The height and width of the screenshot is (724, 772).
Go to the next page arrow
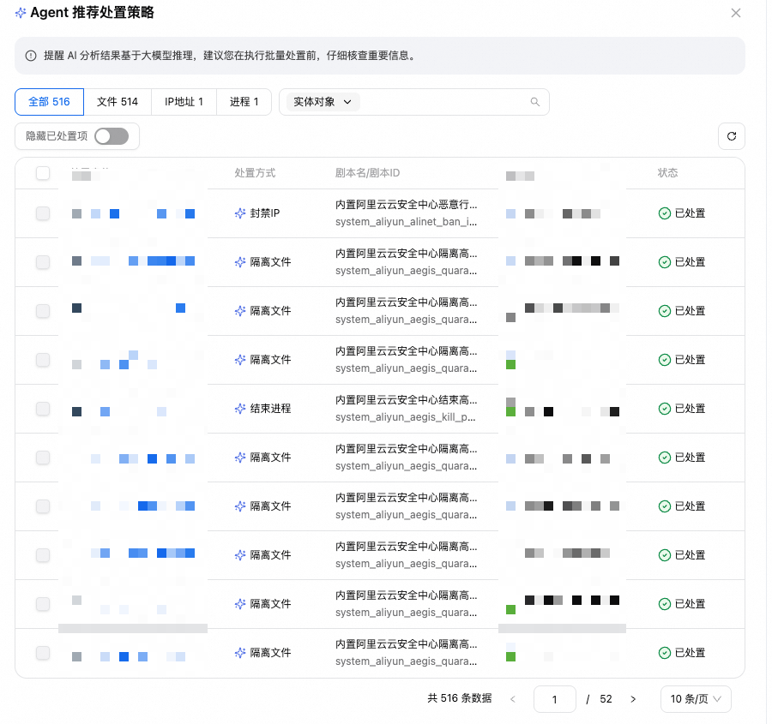click(x=633, y=699)
